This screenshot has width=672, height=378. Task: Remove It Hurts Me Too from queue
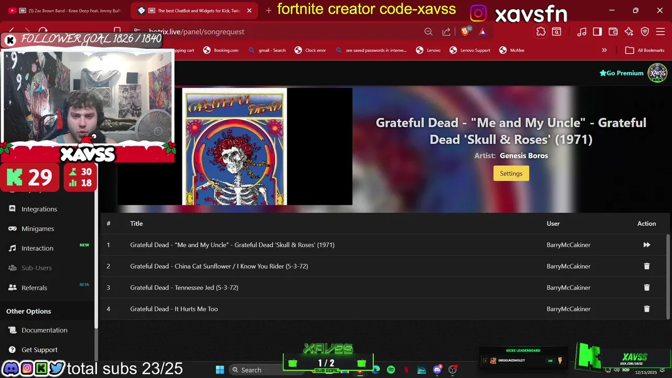point(646,309)
